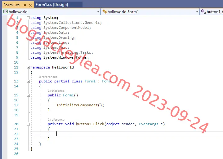The image size is (223, 159).
Task: Pin the Form1.cs tab
Action: 25,5
